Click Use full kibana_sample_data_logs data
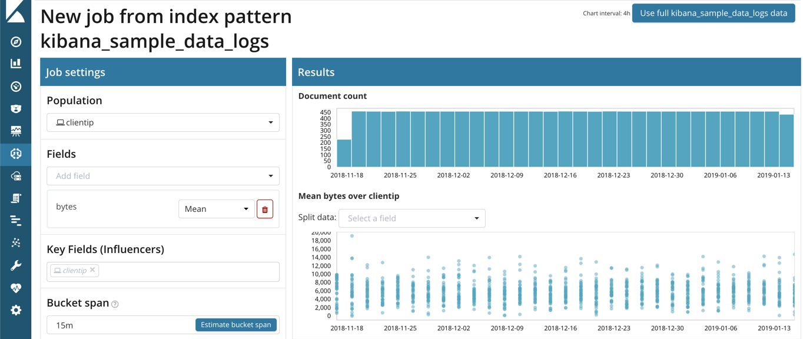The height and width of the screenshot is (339, 803). click(x=713, y=13)
